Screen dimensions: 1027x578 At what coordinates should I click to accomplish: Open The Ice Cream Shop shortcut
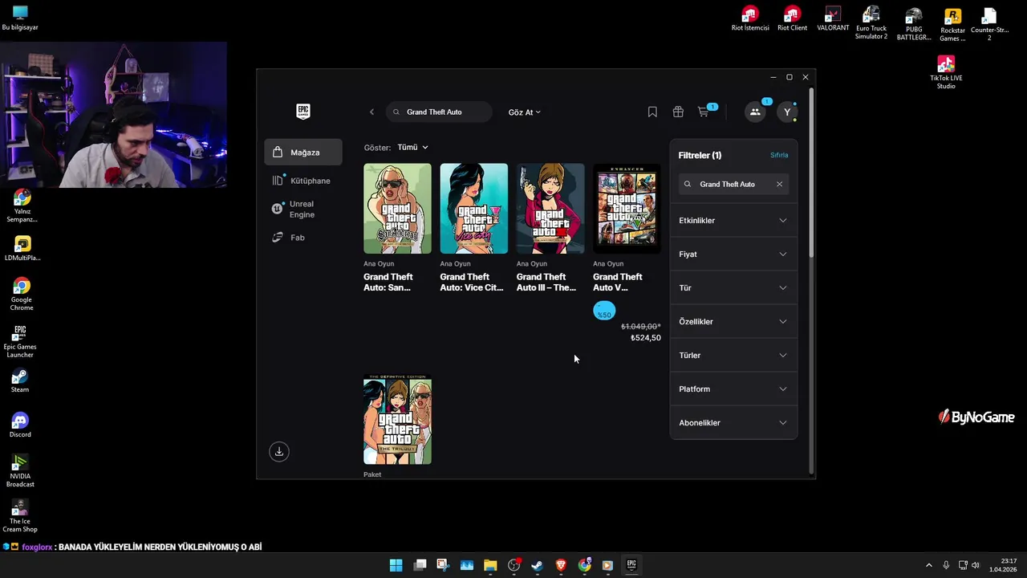coord(20,516)
